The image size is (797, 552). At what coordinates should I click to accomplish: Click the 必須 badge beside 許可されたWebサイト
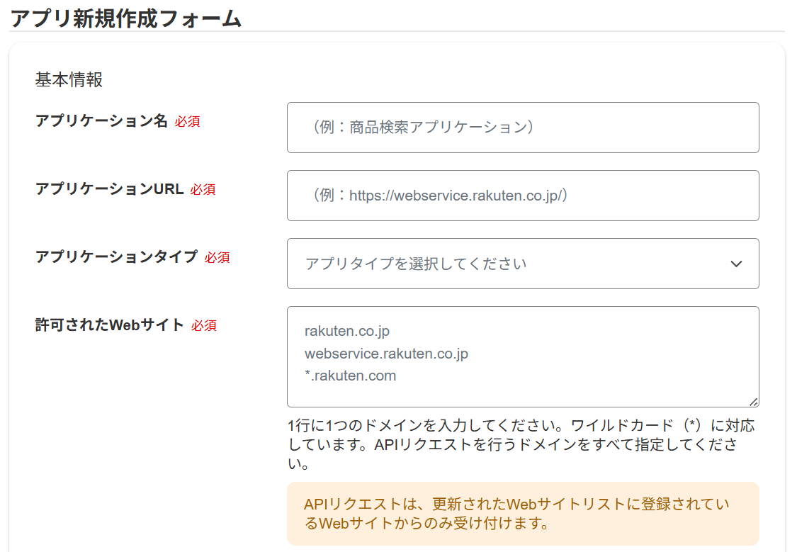(204, 326)
